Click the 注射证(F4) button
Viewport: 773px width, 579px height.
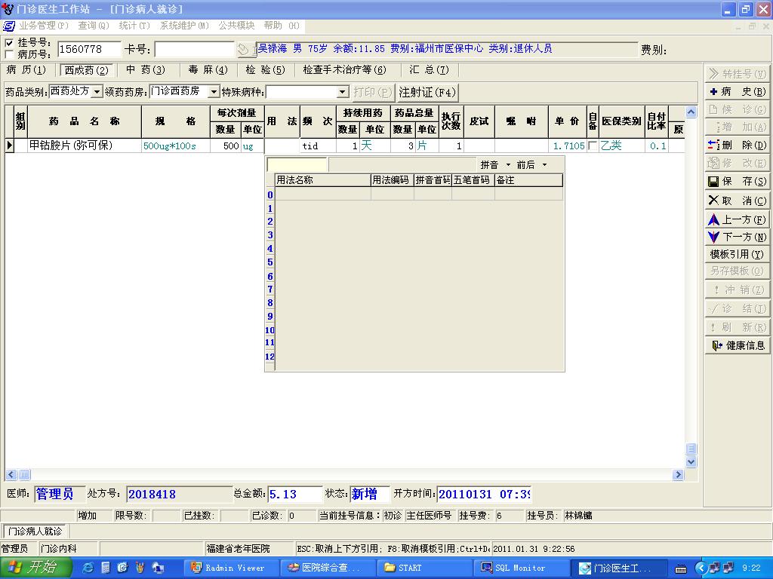click(427, 93)
